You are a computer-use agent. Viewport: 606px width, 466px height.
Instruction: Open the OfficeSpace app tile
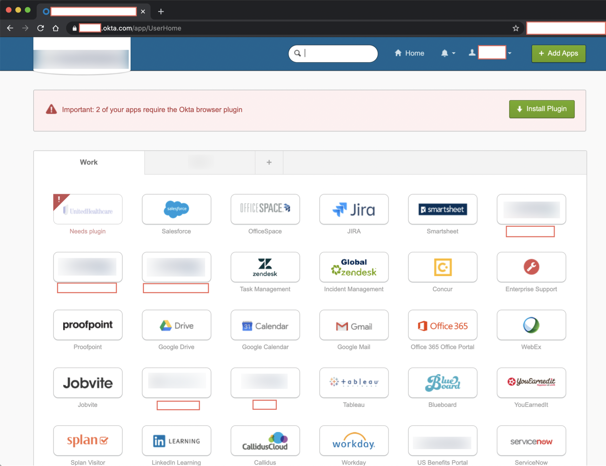pyautogui.click(x=265, y=209)
